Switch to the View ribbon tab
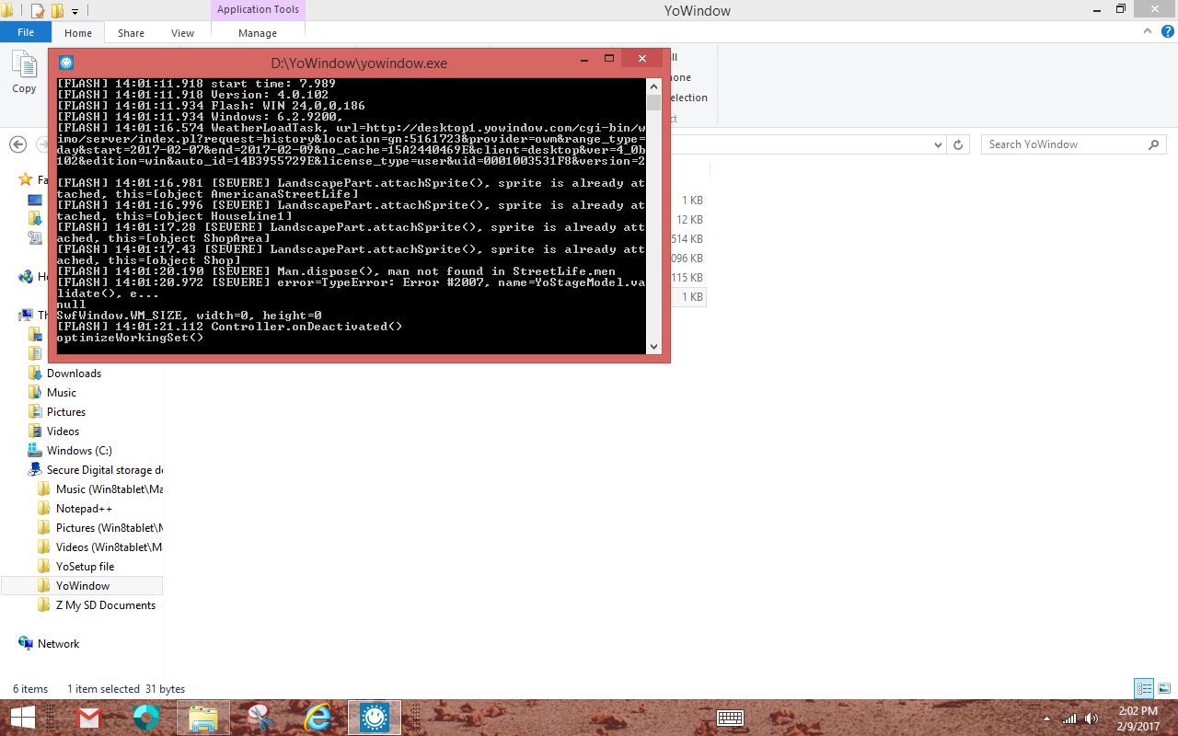The image size is (1178, 736). [182, 33]
